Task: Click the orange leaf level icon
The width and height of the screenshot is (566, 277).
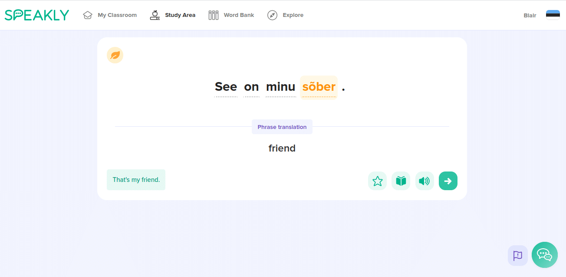Action: [115, 55]
